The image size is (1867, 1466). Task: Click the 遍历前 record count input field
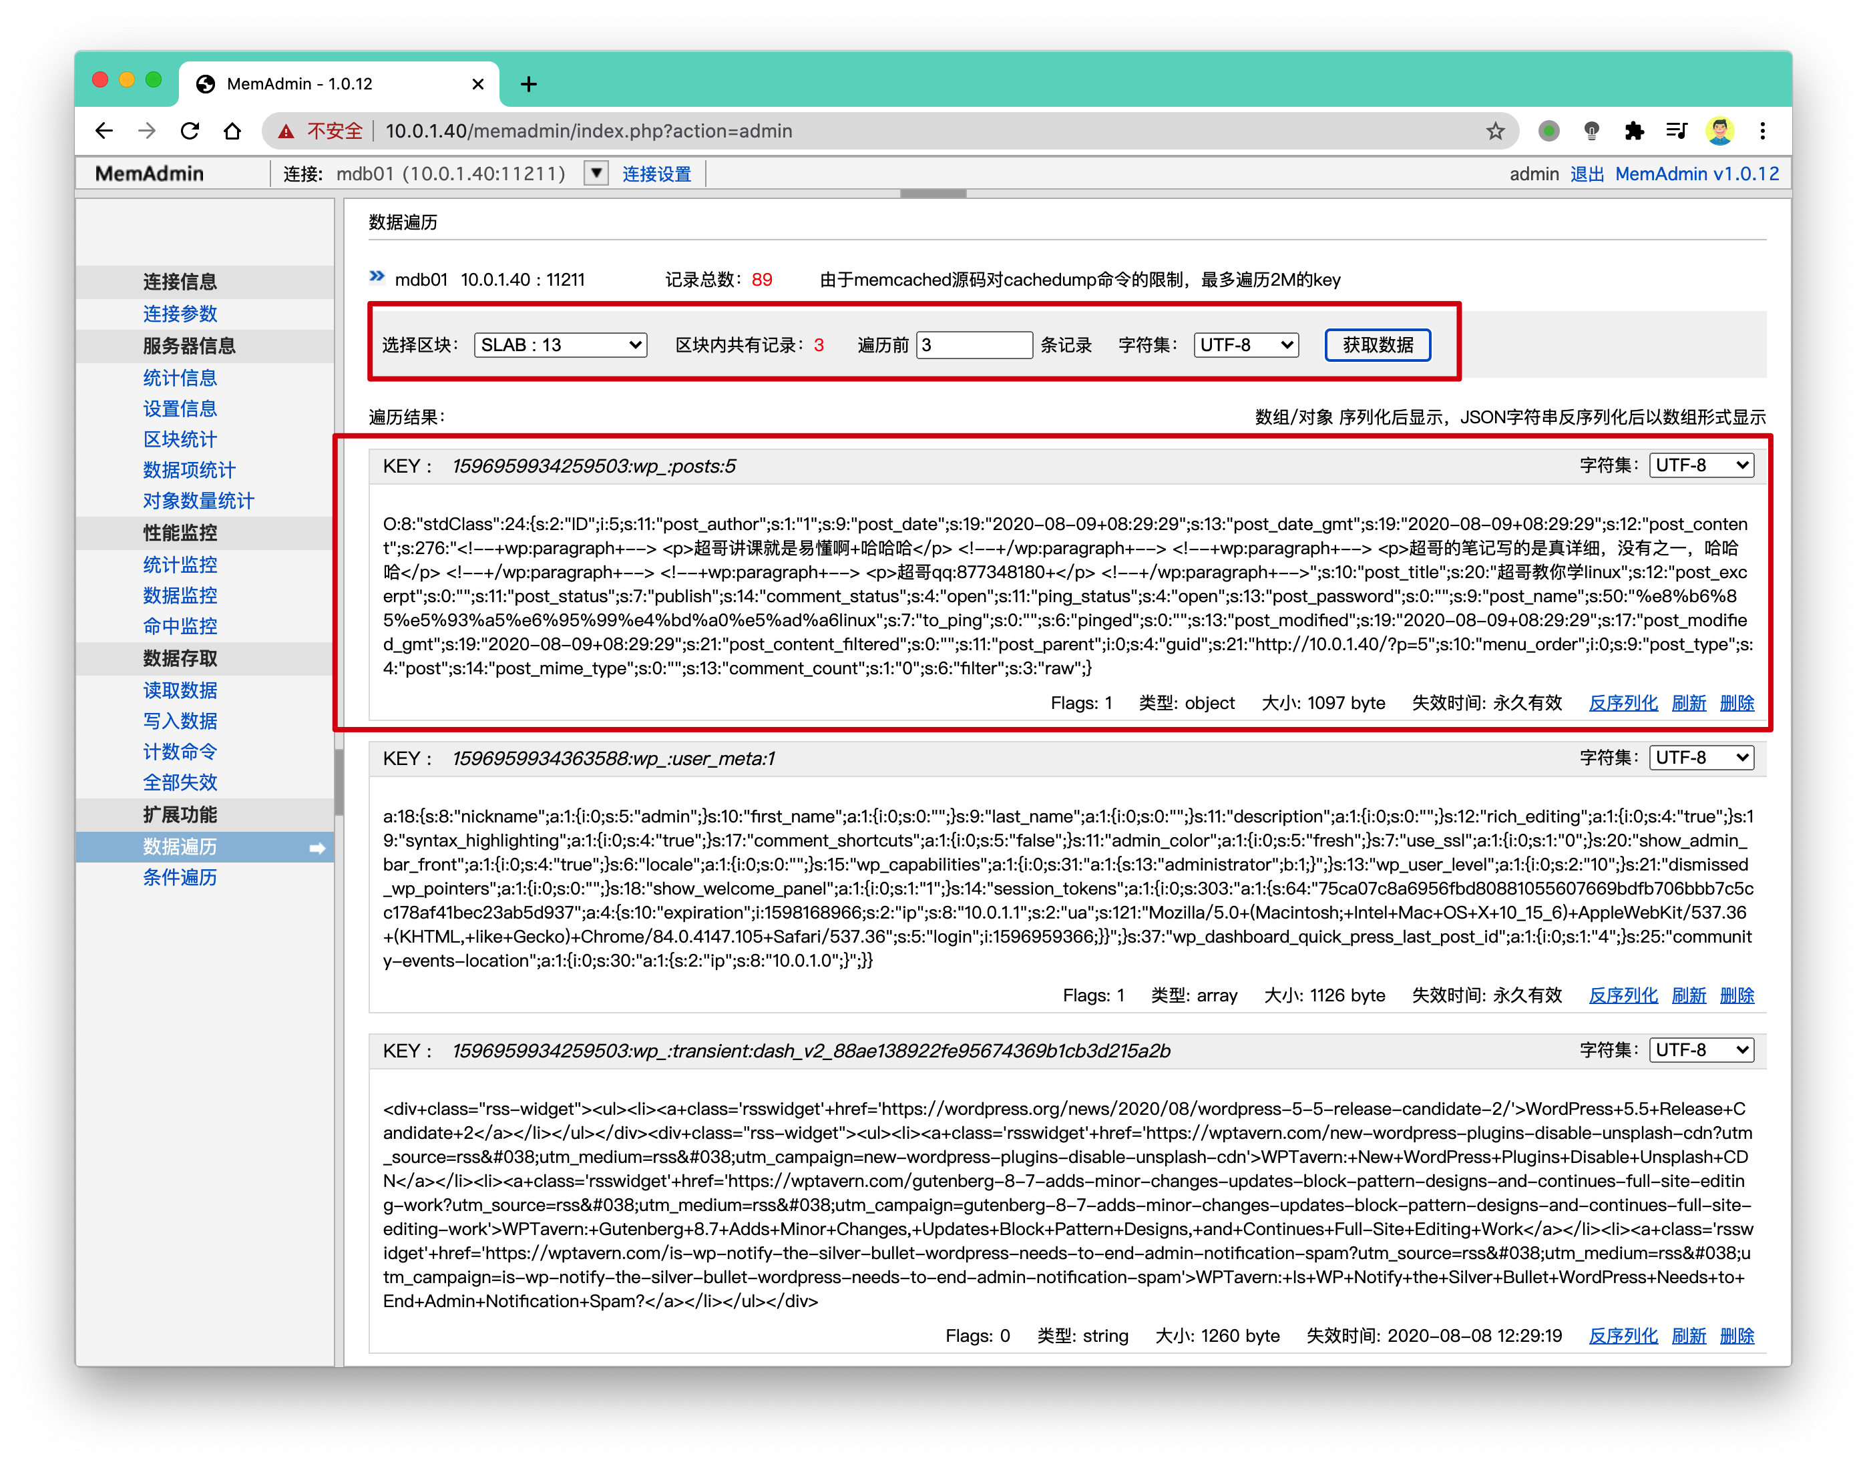point(974,345)
